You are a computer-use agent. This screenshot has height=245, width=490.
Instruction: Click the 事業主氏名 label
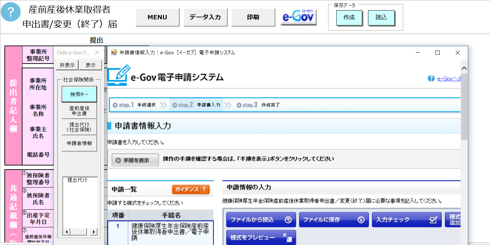click(38, 133)
